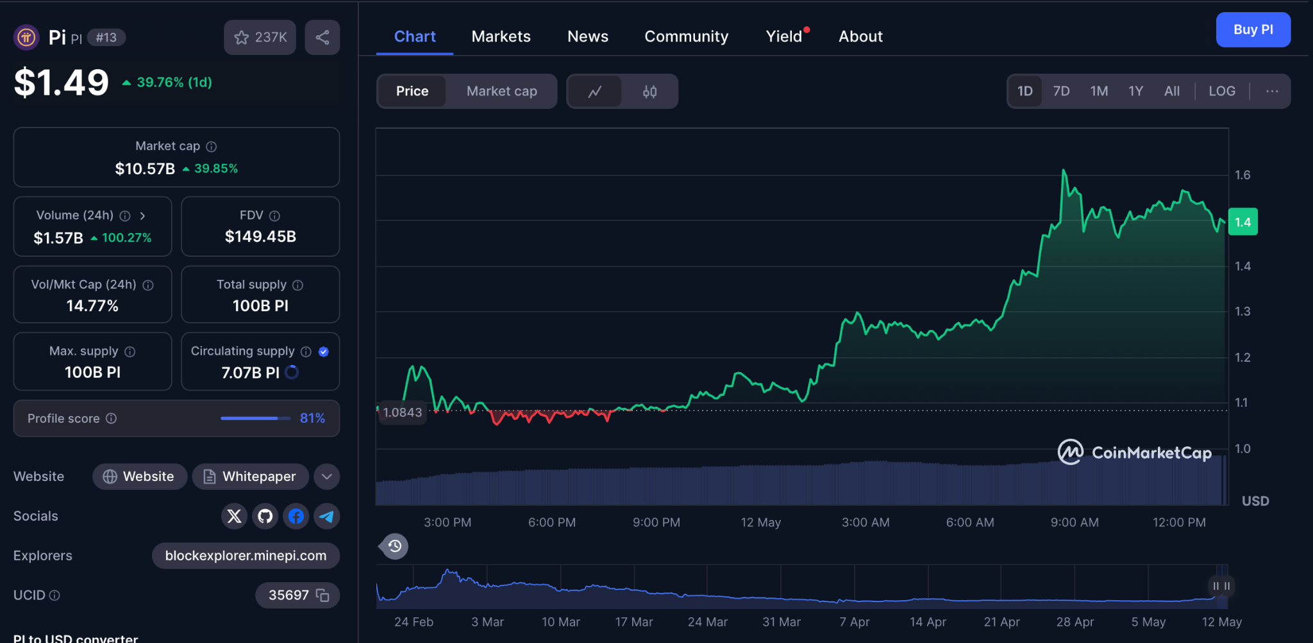Screen dimensions: 1313x643
Task: Switch to line chart view icon
Action: click(595, 92)
